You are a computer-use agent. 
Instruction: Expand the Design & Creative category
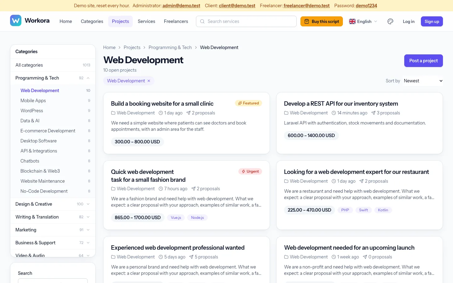coord(88,204)
